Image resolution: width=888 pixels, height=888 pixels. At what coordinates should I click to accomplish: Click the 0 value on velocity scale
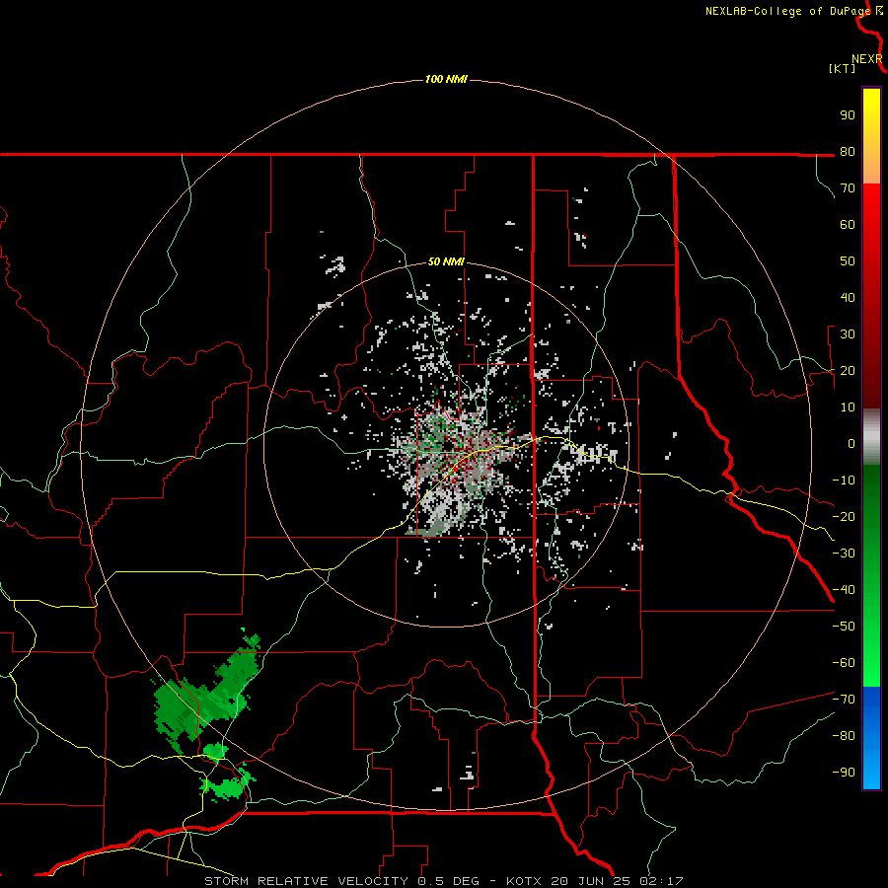tap(851, 444)
